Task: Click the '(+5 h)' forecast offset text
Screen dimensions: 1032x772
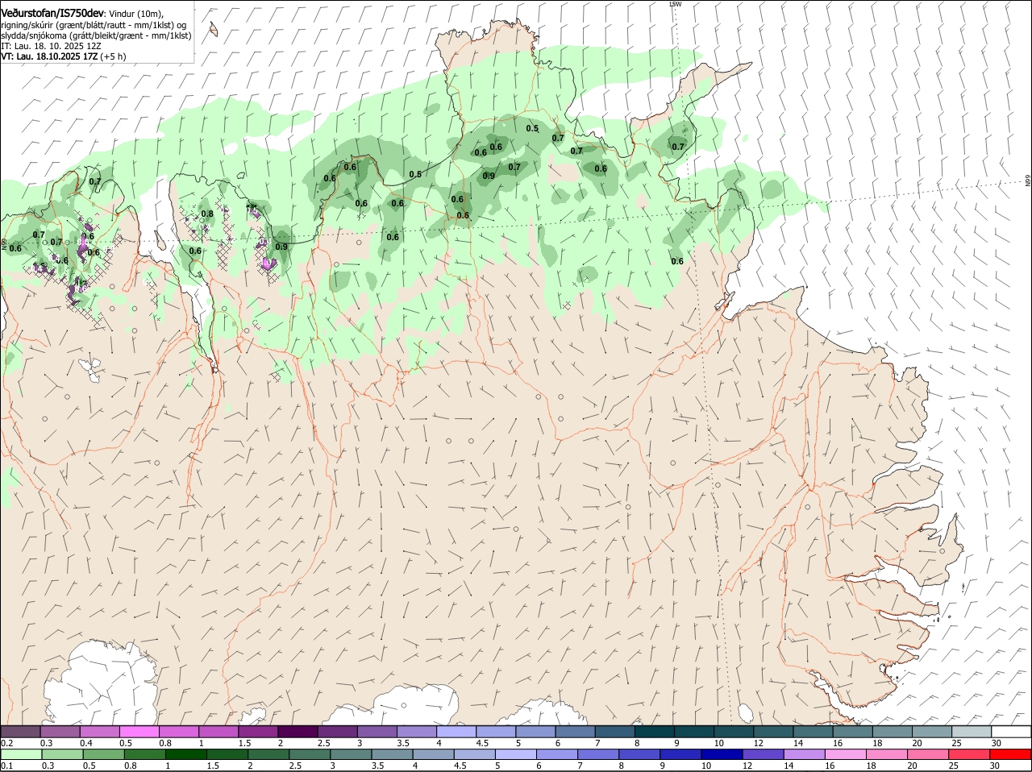Action: 113,56
